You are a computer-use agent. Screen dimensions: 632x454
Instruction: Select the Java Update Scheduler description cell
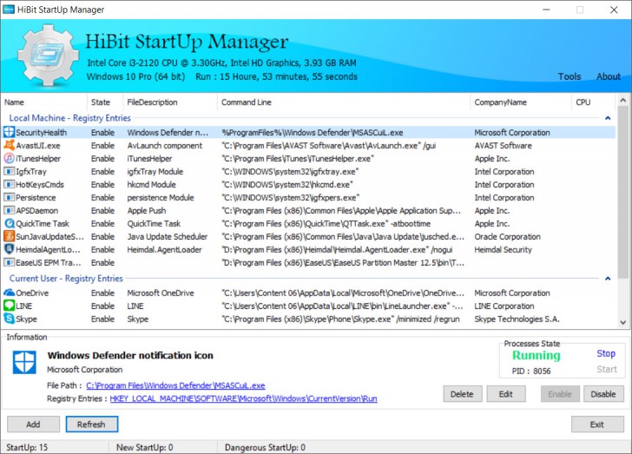(168, 237)
